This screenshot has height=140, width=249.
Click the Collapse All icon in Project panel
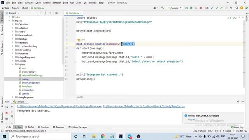[x=51, y=13]
